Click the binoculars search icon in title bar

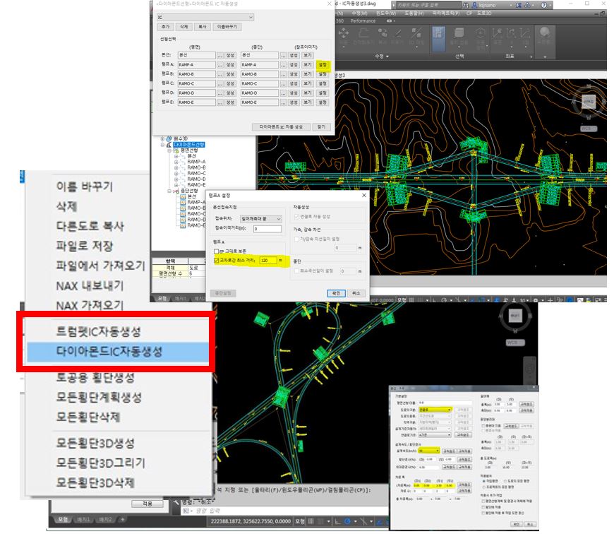click(x=466, y=5)
